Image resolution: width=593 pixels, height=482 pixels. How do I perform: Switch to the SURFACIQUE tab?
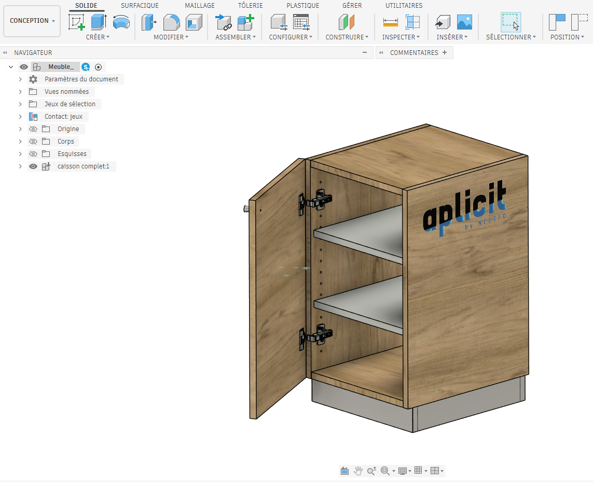[140, 5]
